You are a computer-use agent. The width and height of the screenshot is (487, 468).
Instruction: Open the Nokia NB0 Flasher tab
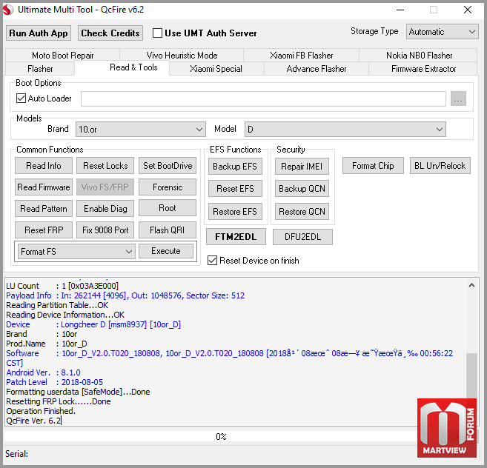(x=419, y=56)
